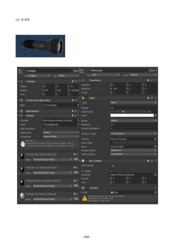Click the Light component help icon
Viewport: 173px width, 245px height.
pyautogui.click(x=148, y=98)
